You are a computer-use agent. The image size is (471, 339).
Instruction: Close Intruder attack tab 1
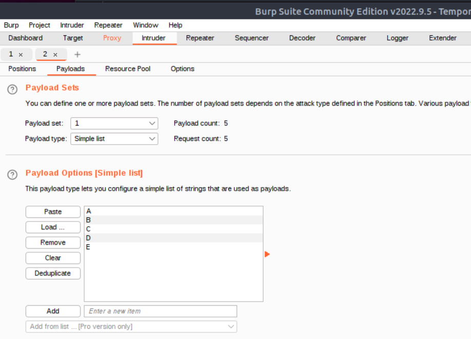click(21, 55)
